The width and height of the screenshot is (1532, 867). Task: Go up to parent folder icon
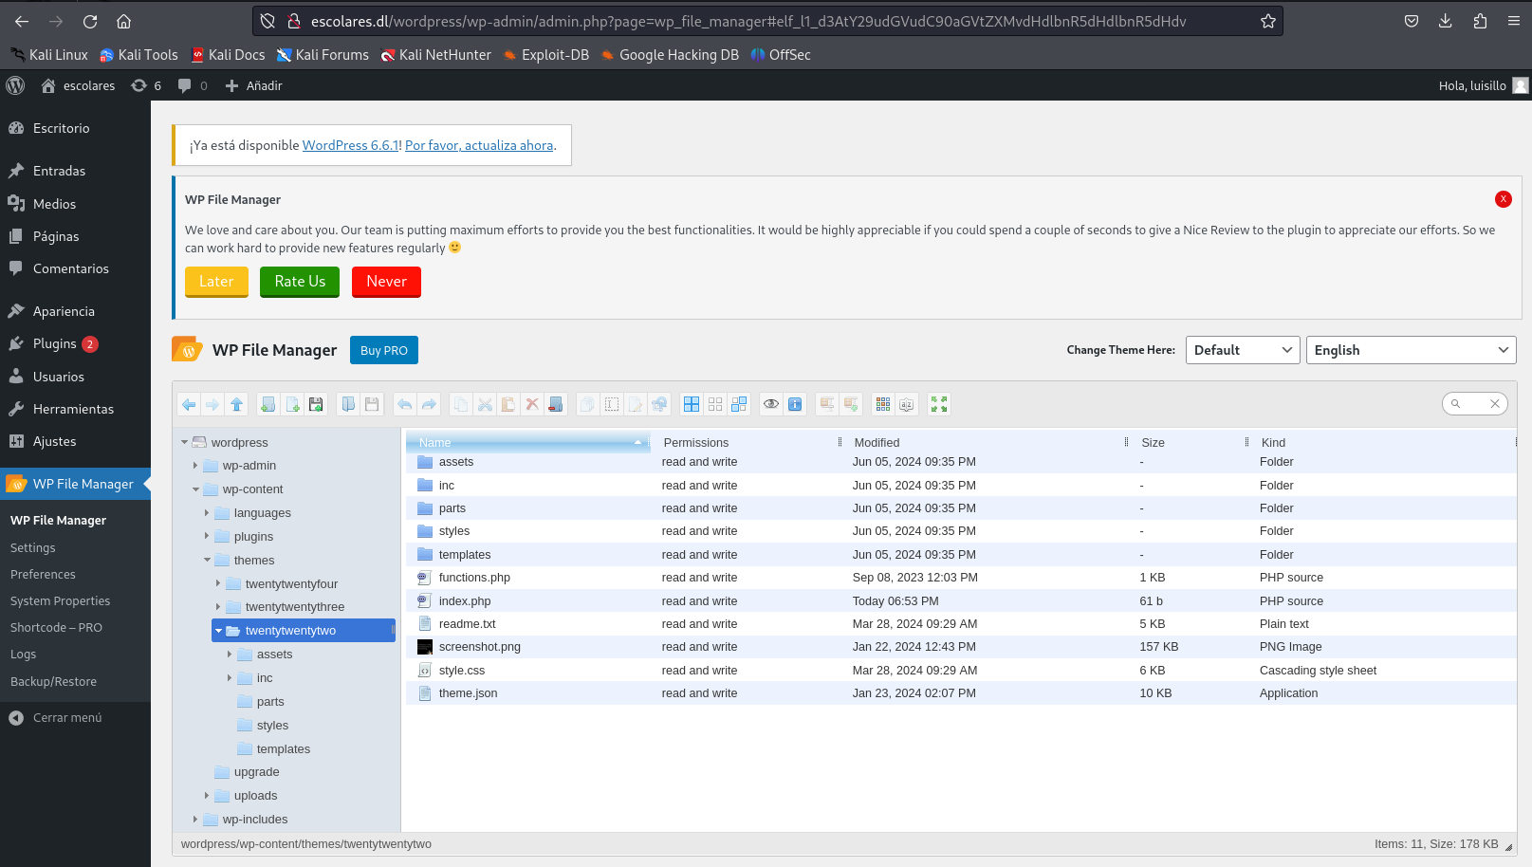click(236, 404)
